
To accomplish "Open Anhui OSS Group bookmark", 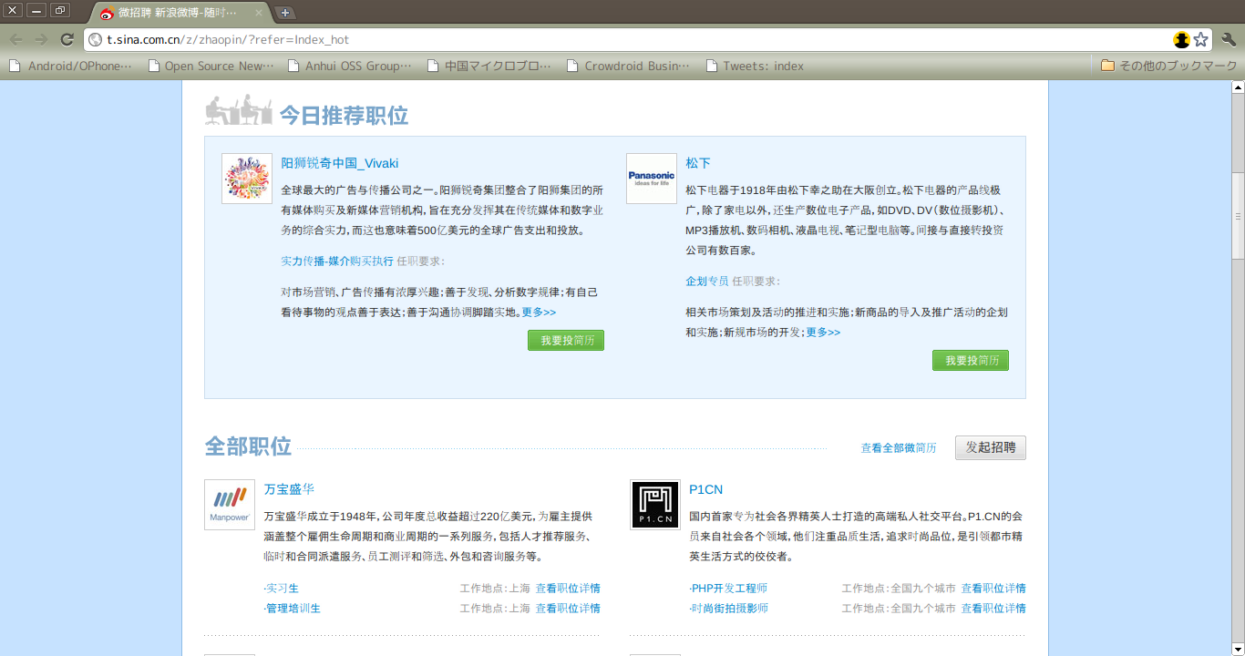I will [350, 66].
